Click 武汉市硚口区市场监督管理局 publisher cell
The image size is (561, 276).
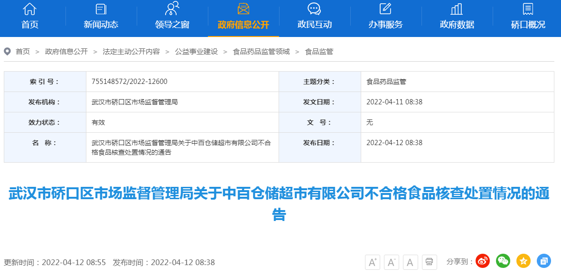tap(135, 102)
